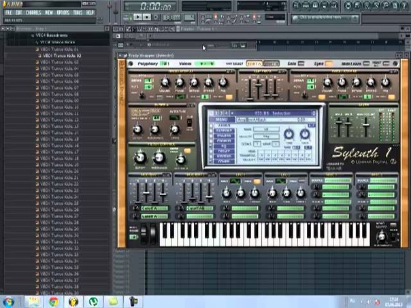The height and width of the screenshot is (308, 411).
Task: Open the arpeggiator Velocity dropdown
Action: 266,137
